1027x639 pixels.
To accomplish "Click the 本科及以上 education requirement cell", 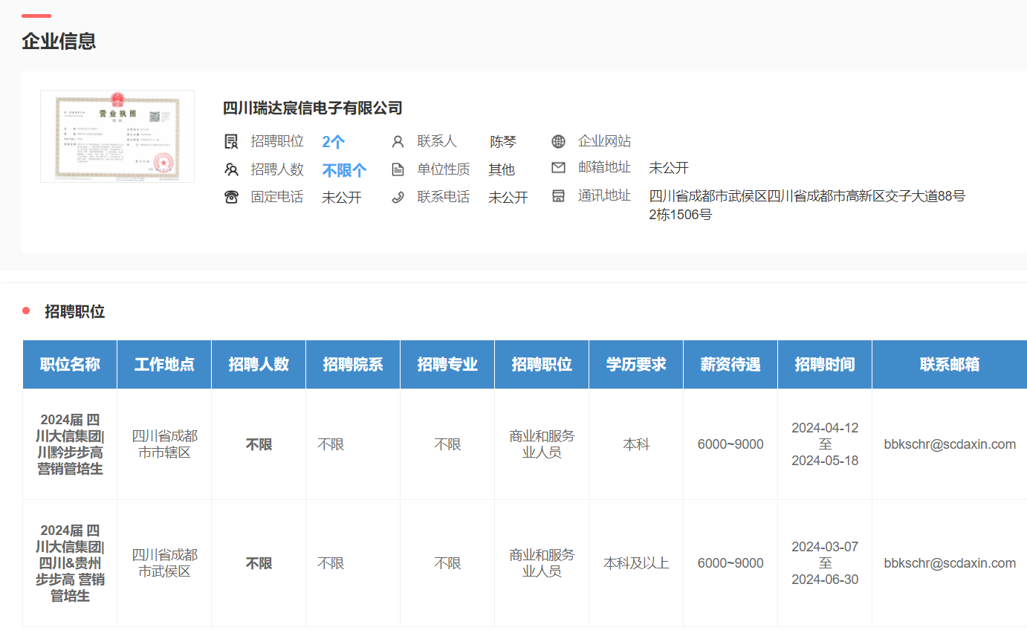I will (x=636, y=563).
